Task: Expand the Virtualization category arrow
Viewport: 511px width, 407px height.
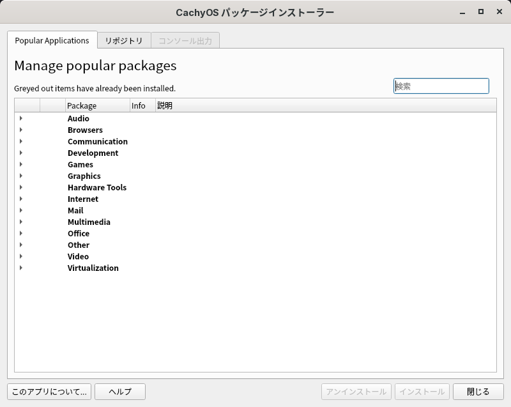Action: [x=21, y=268]
